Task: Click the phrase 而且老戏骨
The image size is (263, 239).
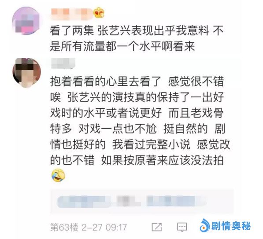Action: click(x=196, y=113)
